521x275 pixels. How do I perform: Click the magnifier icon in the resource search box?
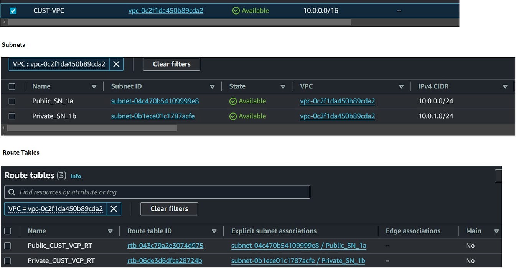tap(11, 192)
